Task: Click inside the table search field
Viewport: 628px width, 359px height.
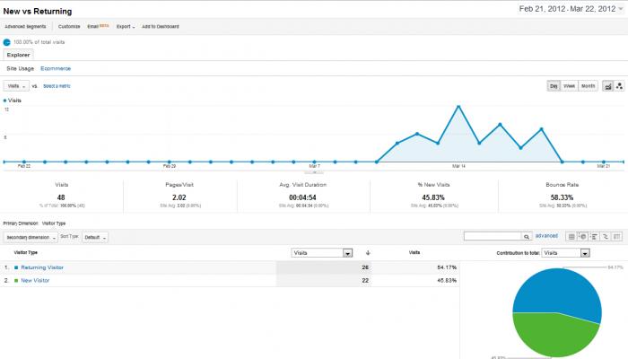Action: coord(493,236)
